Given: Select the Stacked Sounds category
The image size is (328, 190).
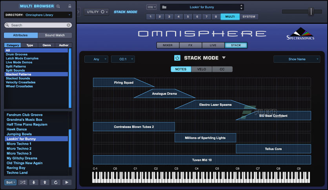Looking at the screenshot, I should (36, 78).
